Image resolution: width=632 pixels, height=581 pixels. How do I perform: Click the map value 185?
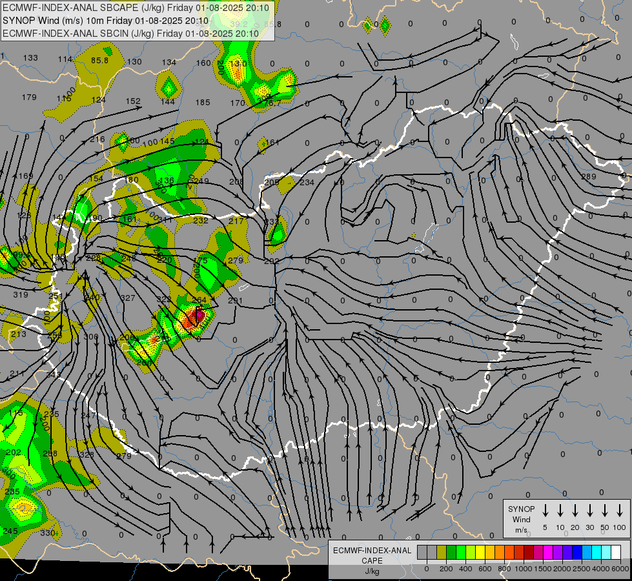click(x=203, y=103)
